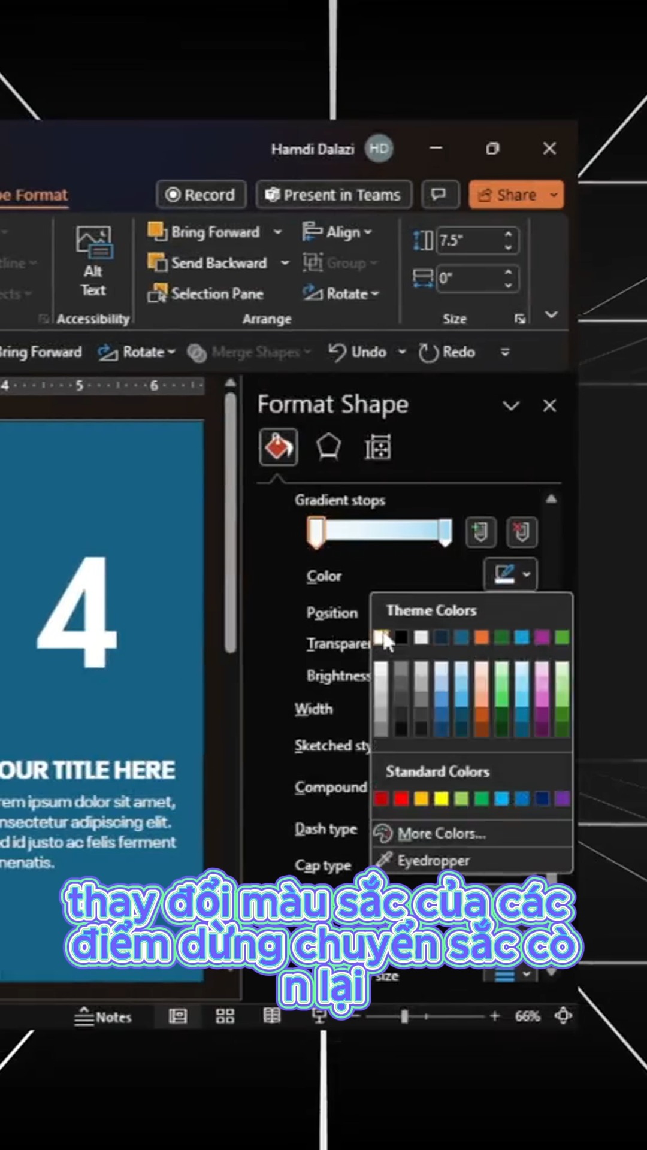Select the right gradient stop handle
647x1150 pixels.
(x=445, y=532)
